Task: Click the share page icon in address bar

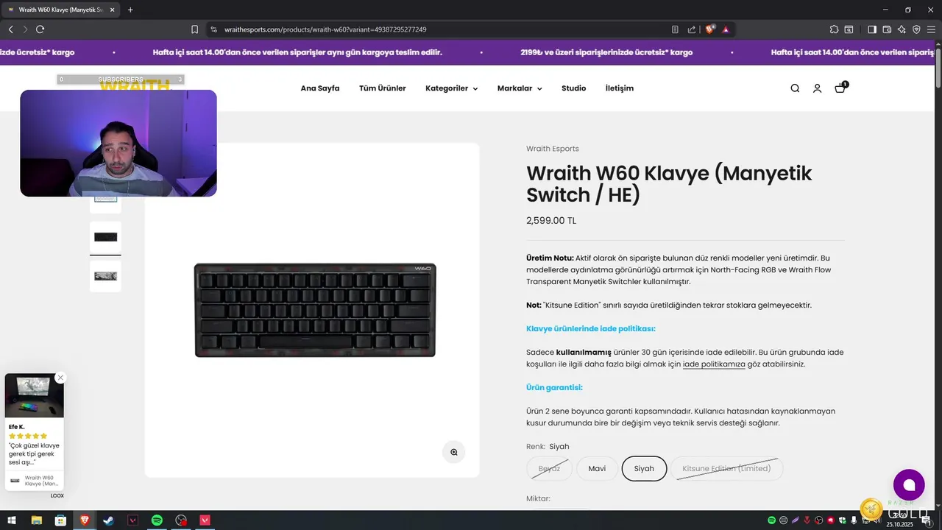Action: click(692, 29)
